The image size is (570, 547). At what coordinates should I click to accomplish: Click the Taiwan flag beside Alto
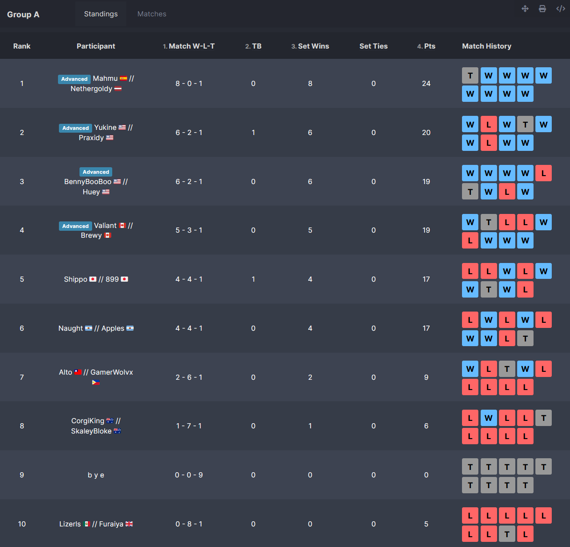tap(78, 372)
